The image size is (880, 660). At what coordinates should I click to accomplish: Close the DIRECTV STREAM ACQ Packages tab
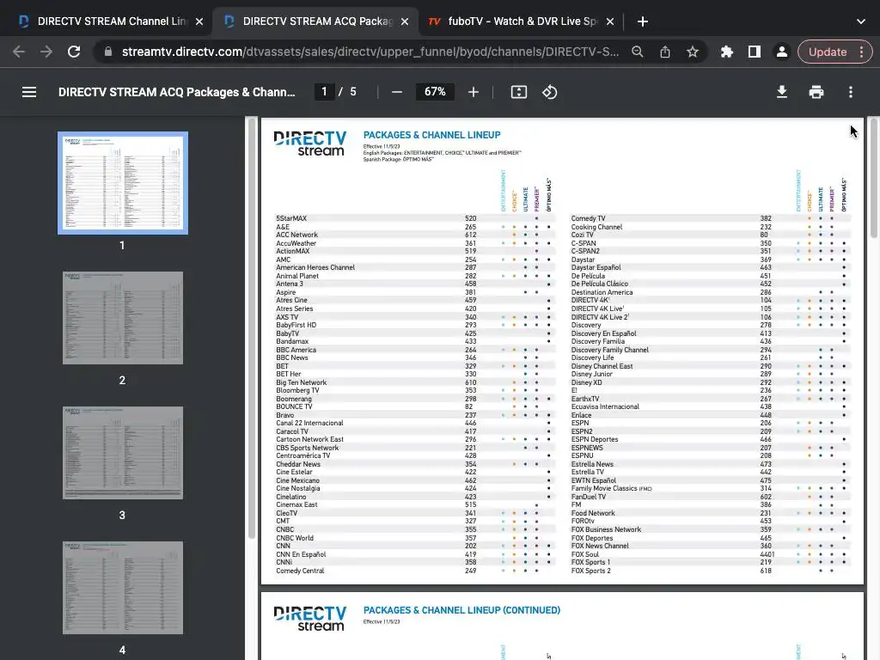click(405, 21)
